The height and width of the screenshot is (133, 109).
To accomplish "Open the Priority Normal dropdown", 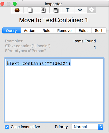I will [x=87, y=127].
